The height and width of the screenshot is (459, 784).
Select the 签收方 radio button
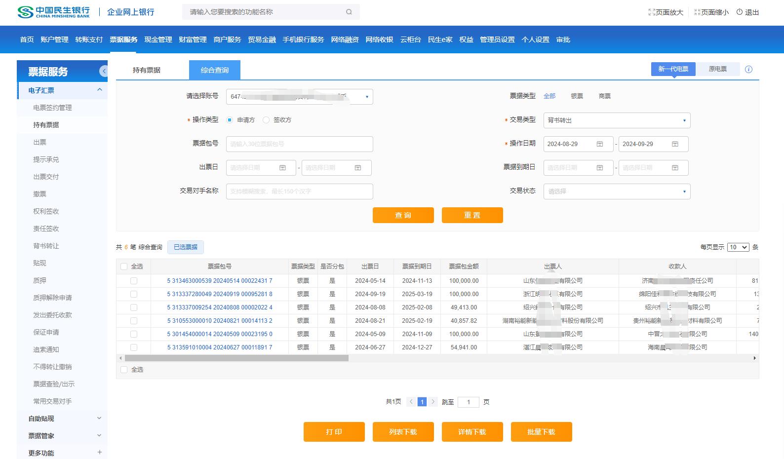pyautogui.click(x=267, y=120)
